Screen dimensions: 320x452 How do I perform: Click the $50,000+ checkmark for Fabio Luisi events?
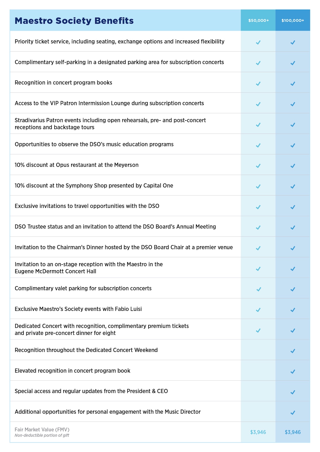point(258,310)
